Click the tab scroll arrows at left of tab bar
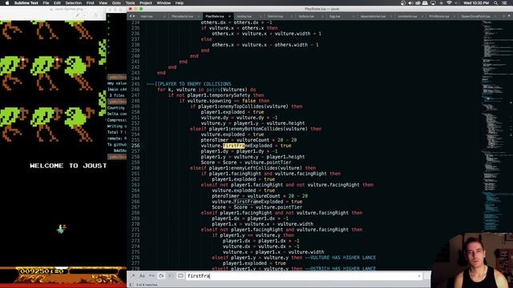This screenshot has width=513, height=288. [131, 16]
